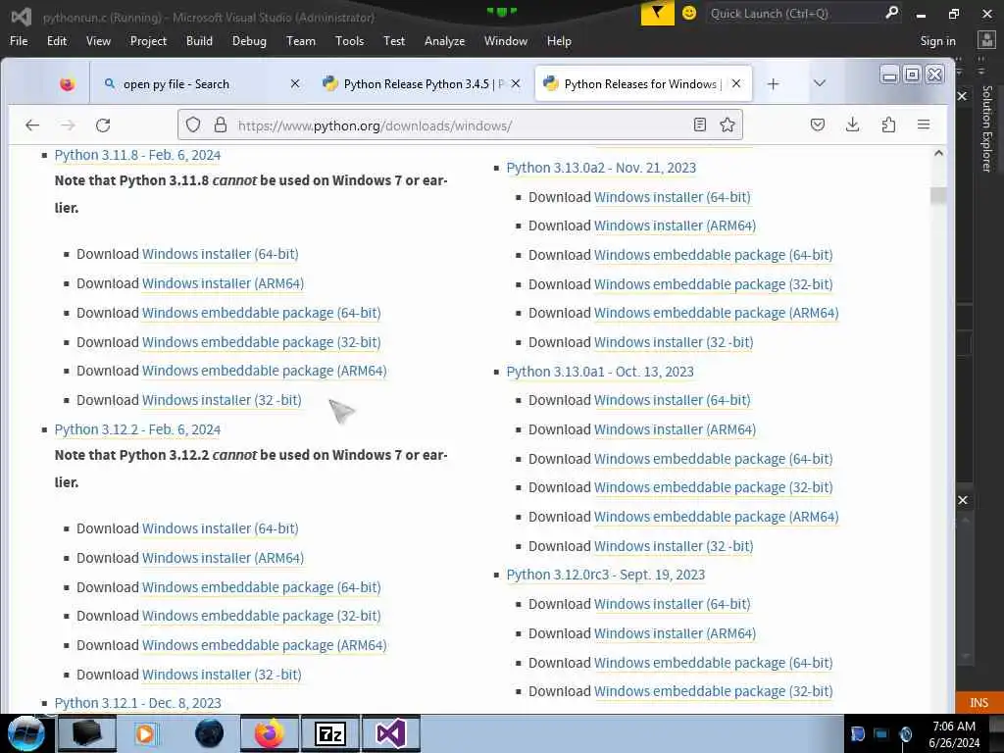1004x753 pixels.
Task: Click the Visual Studio feedback smiley icon
Action: pos(689,13)
